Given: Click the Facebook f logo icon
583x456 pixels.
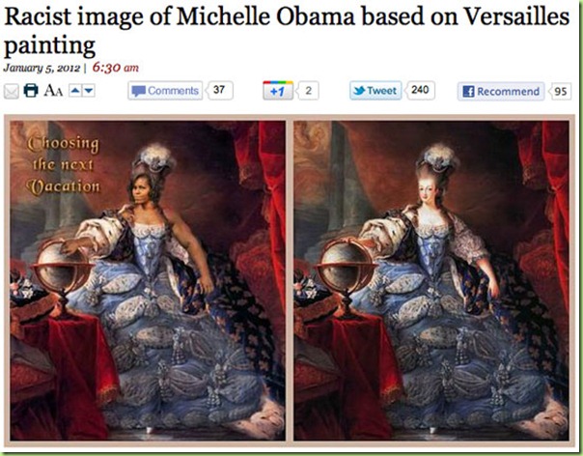Looking at the screenshot, I should [468, 92].
